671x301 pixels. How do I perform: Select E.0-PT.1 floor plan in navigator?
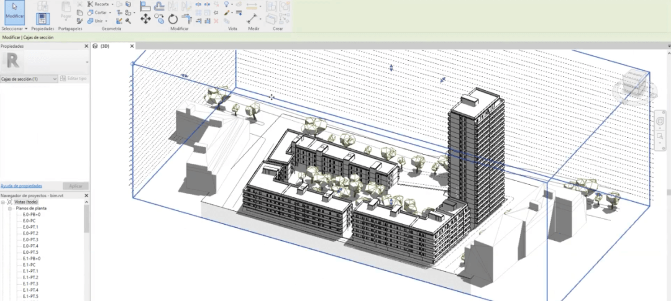tap(30, 227)
